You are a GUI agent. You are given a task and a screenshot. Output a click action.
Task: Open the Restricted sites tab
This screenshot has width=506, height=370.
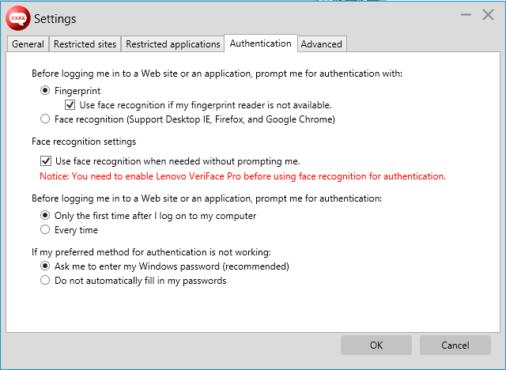click(x=85, y=44)
